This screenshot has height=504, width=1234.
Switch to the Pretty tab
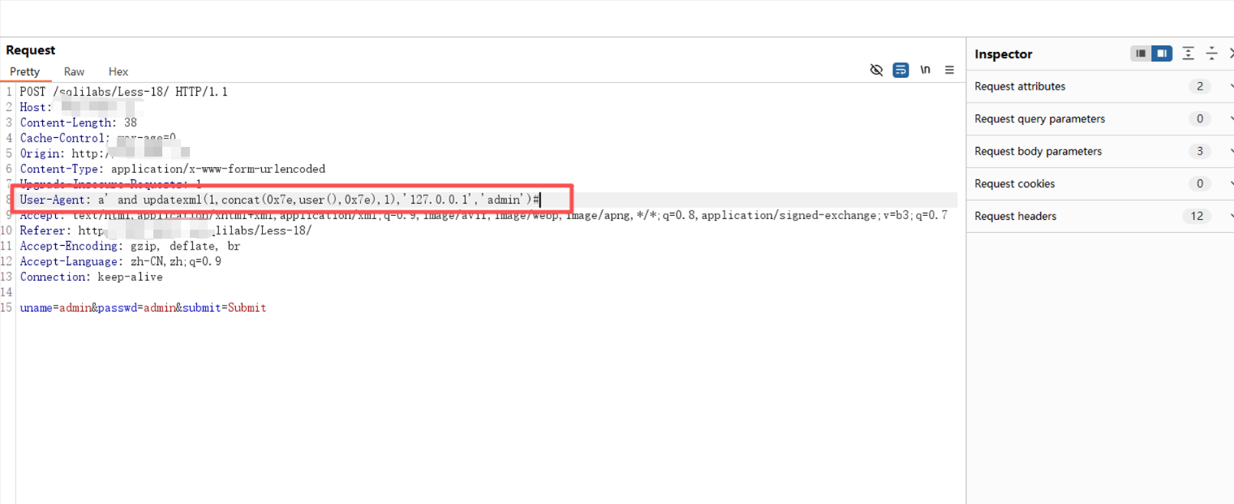(24, 71)
